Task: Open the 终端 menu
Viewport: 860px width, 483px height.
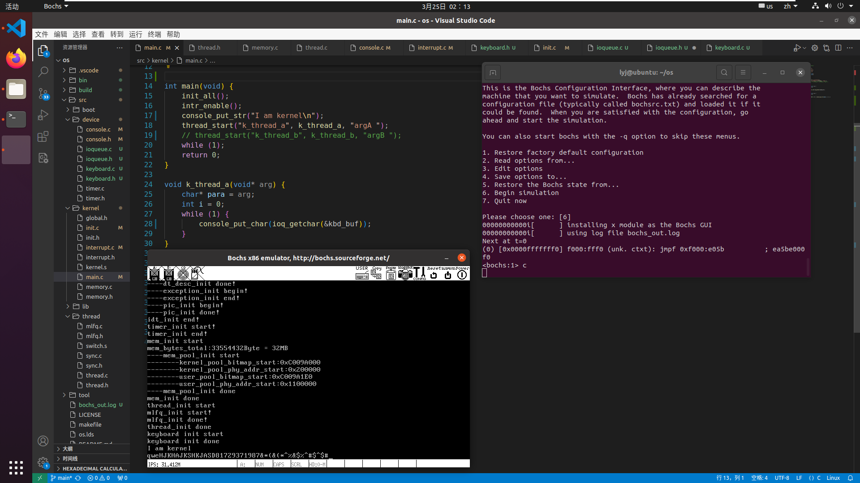Action: (x=155, y=34)
